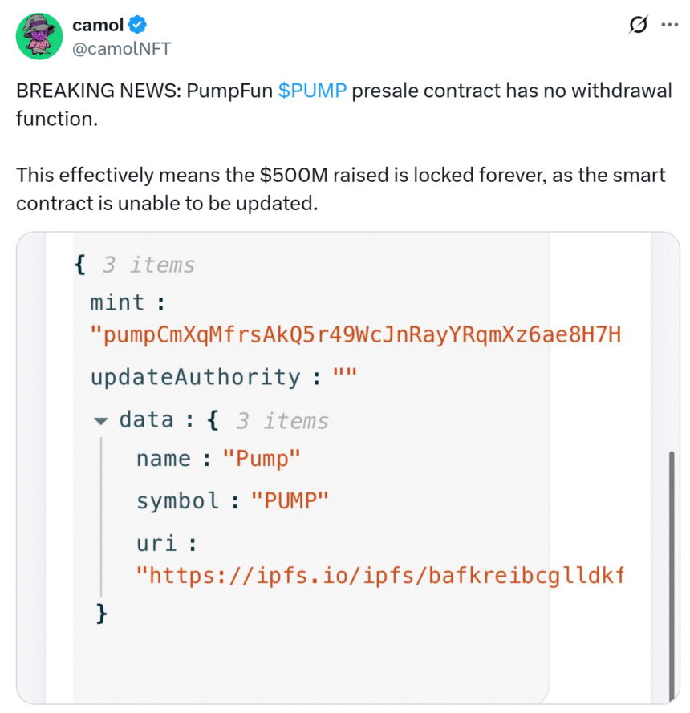Screen dimensions: 690x713
Task: Click the data object opening brace
Action: click(x=213, y=420)
